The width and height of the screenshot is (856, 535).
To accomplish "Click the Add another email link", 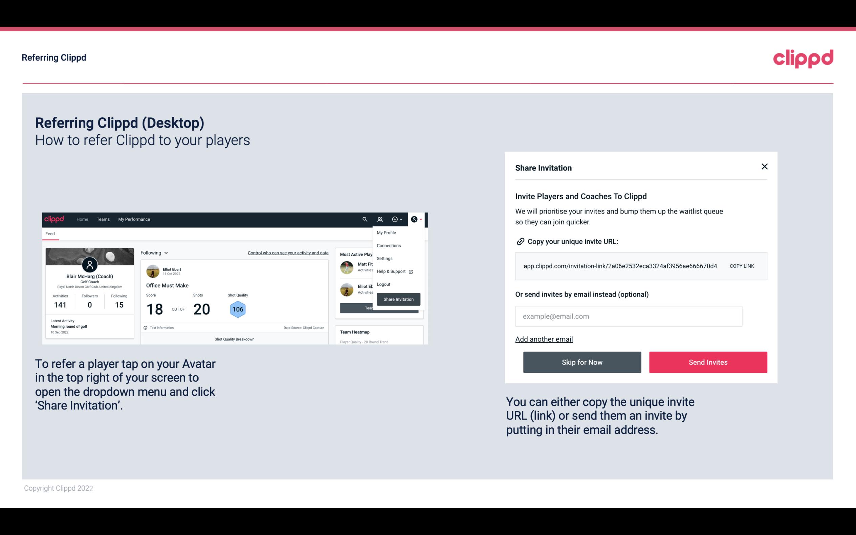I will coord(544,339).
